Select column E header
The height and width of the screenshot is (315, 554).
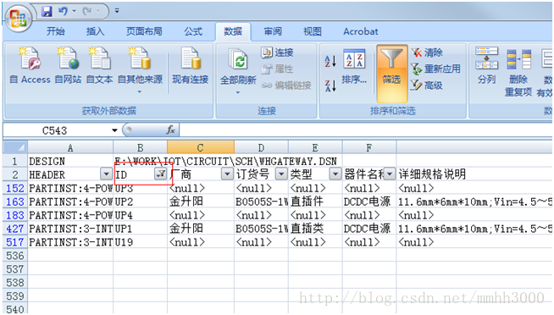tap(315, 147)
